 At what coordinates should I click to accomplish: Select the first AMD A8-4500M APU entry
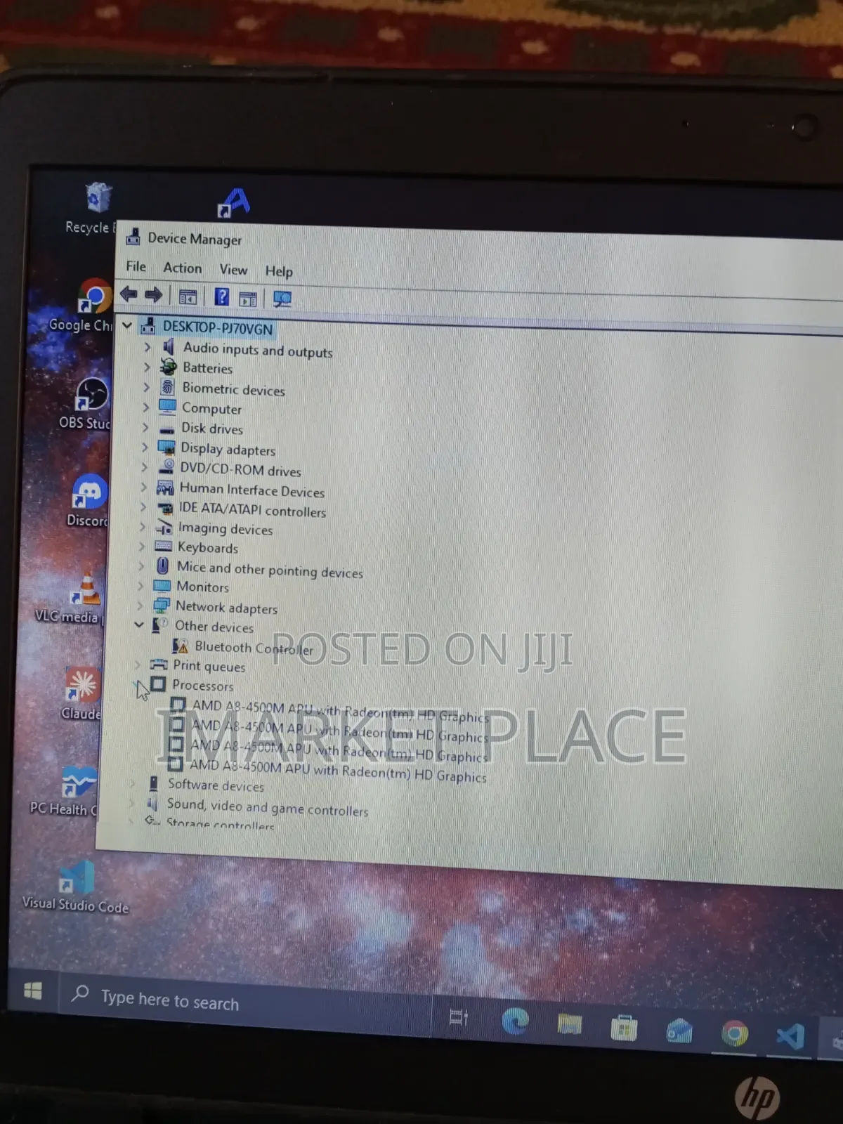pos(340,711)
